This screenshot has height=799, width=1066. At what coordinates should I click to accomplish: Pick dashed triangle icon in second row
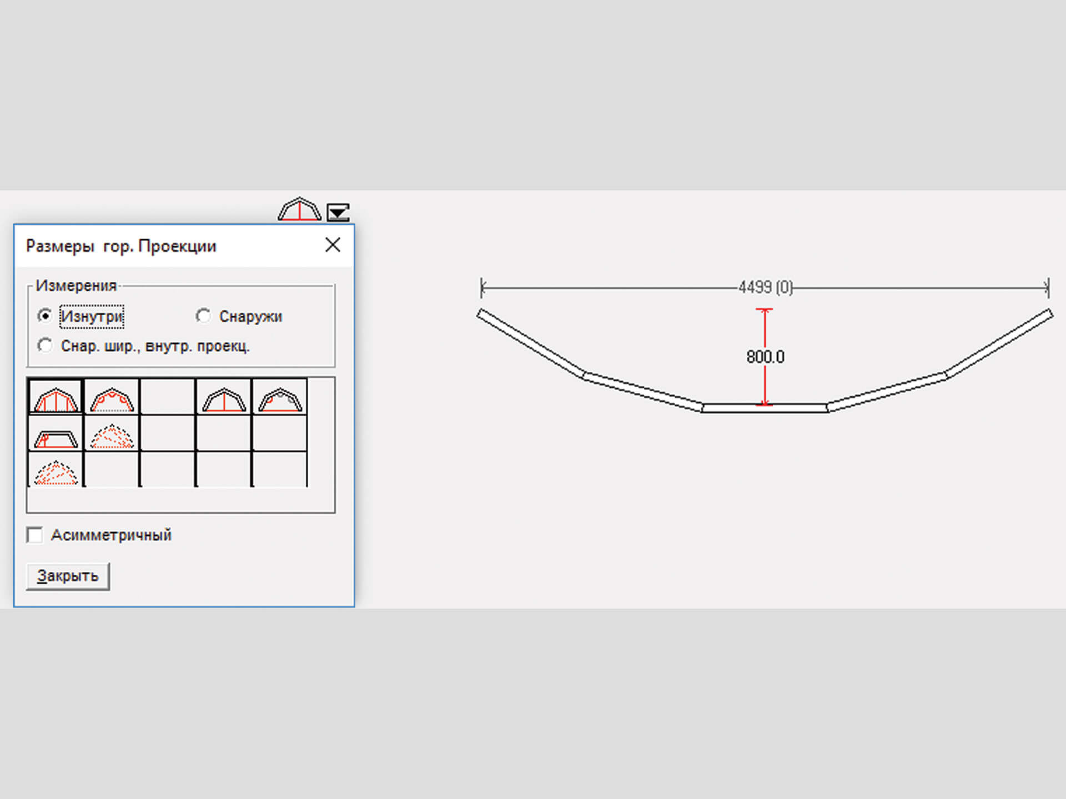point(112,436)
